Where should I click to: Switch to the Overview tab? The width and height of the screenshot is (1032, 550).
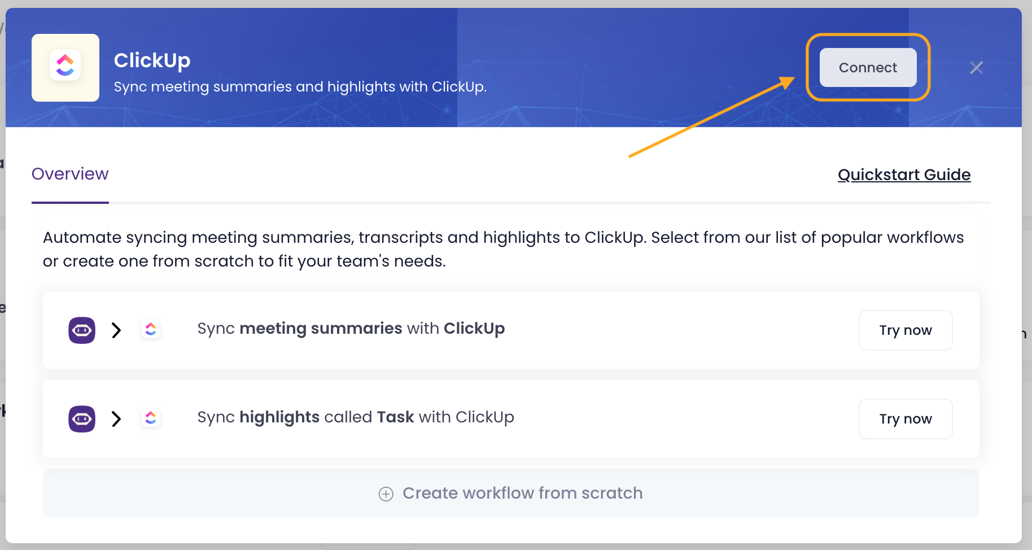point(70,174)
